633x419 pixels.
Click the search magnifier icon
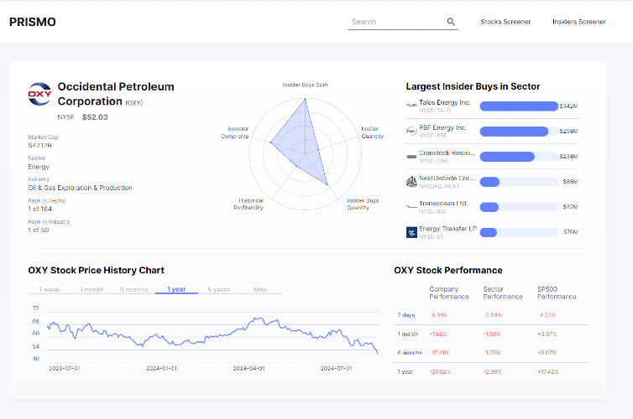[451, 22]
